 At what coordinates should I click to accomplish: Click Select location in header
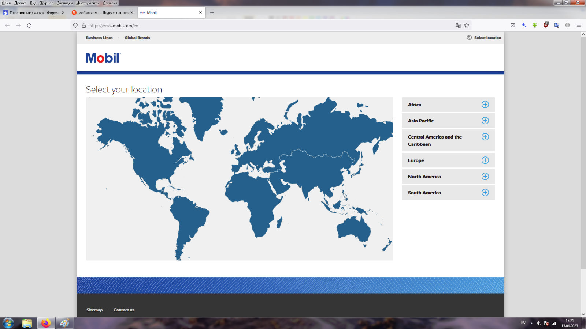pos(484,38)
